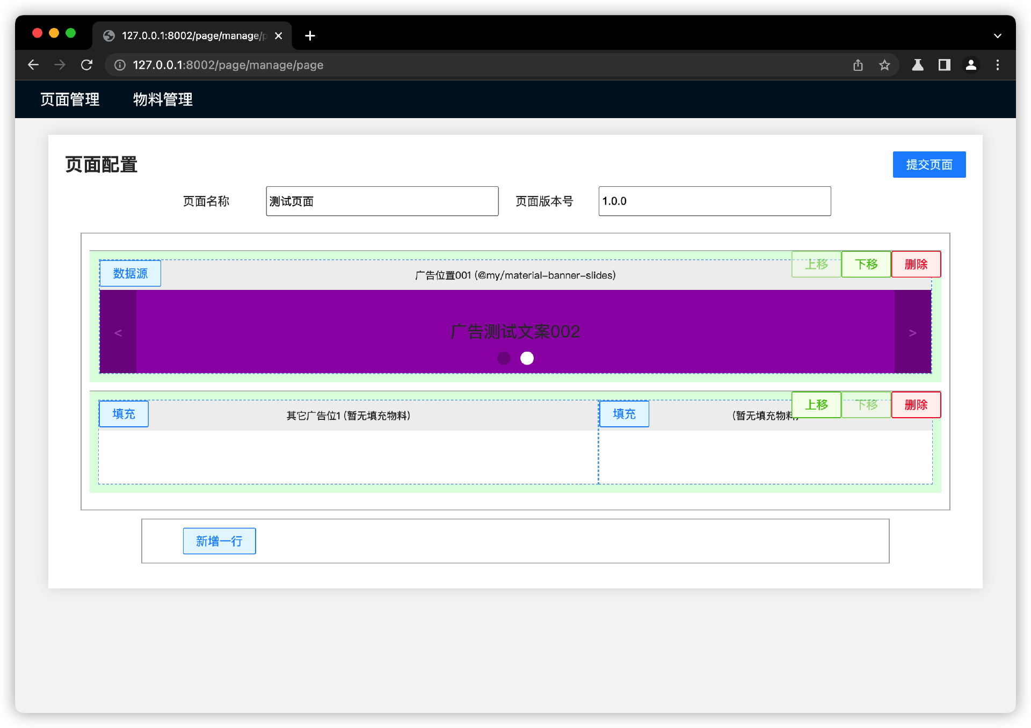This screenshot has height=728, width=1031.
Task: Select the second white carousel dot
Action: (x=527, y=358)
